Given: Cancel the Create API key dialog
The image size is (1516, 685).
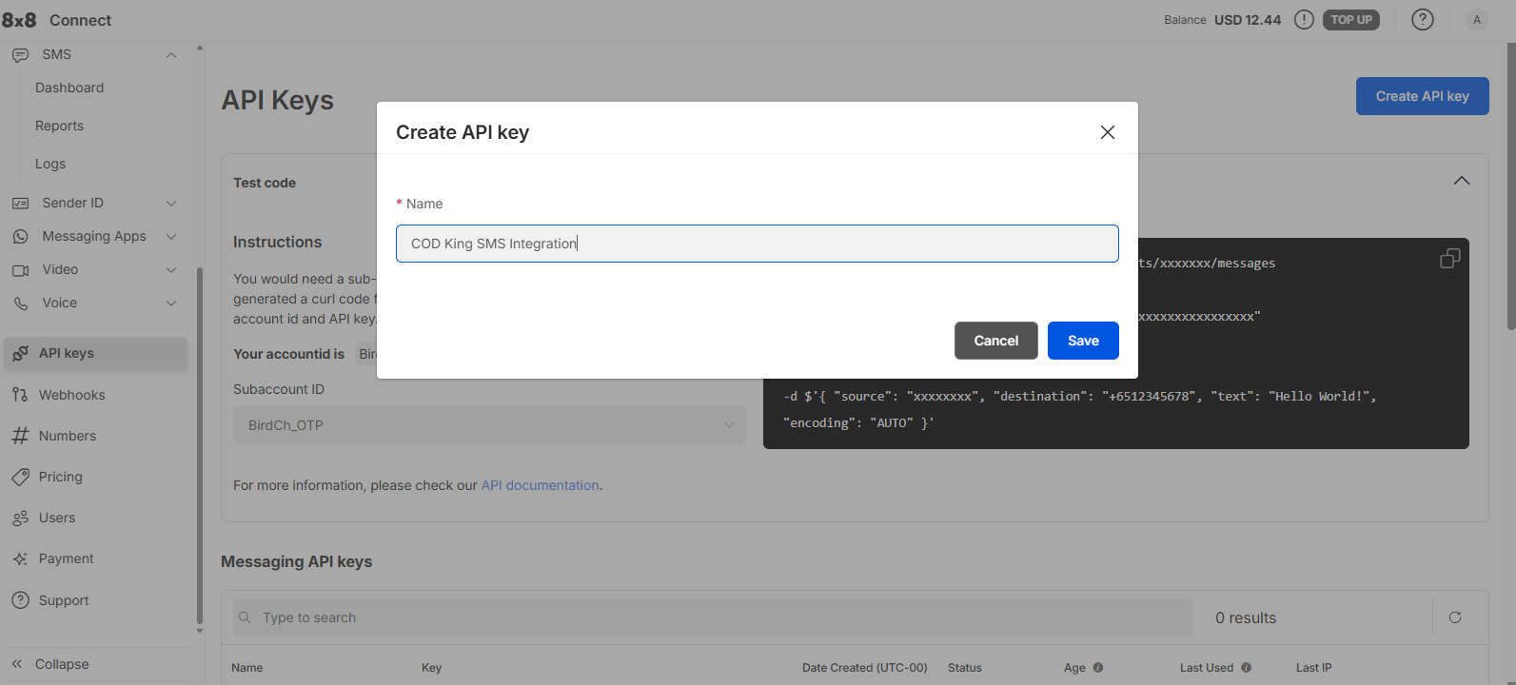Looking at the screenshot, I should 996,341.
